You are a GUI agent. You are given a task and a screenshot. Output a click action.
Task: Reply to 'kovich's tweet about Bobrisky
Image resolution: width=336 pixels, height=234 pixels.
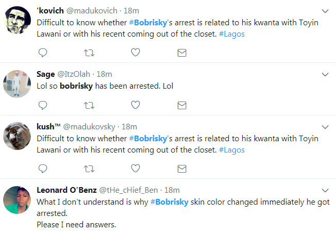point(43,53)
